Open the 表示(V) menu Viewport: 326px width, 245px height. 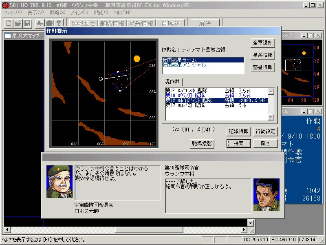tap(35, 13)
